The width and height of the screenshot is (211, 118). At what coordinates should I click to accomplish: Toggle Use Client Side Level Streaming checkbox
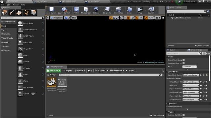(184, 63)
